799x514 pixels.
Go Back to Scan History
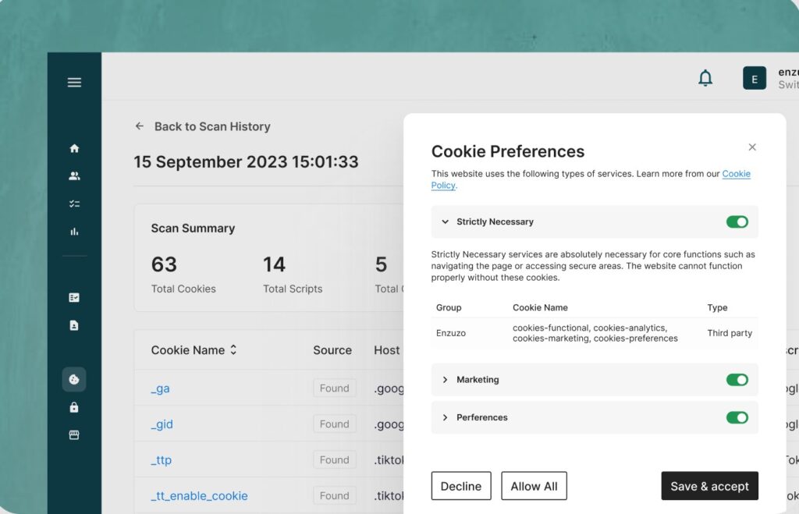(x=203, y=126)
